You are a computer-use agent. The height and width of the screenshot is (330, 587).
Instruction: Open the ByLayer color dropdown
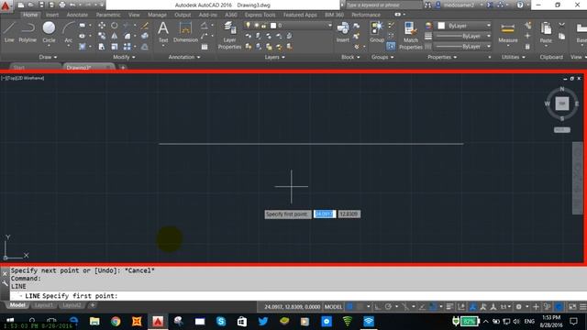(x=464, y=26)
